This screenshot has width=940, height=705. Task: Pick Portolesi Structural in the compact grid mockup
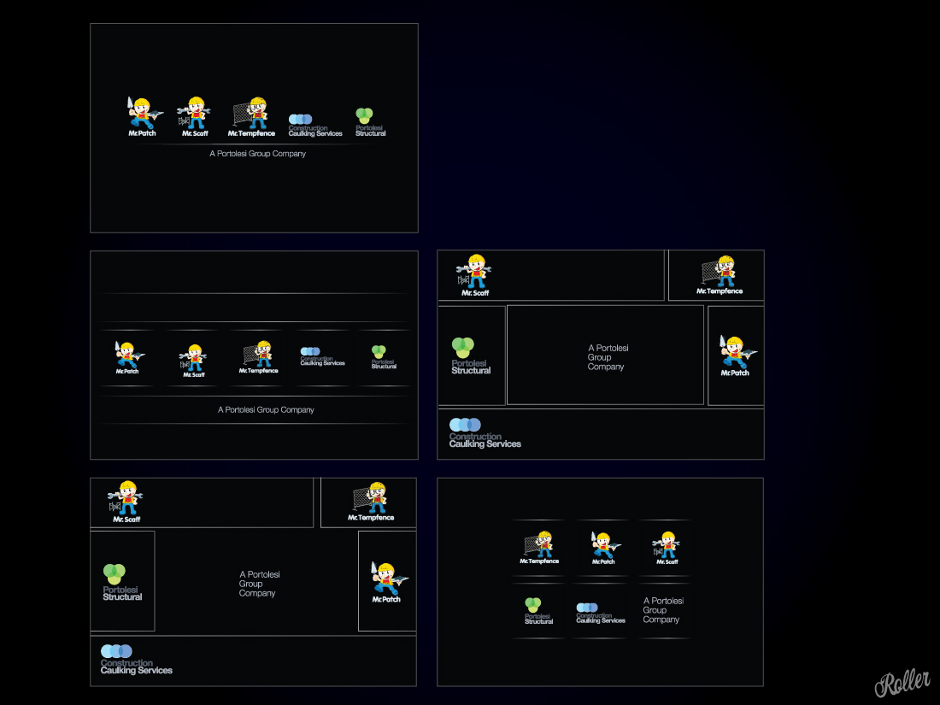click(x=538, y=611)
